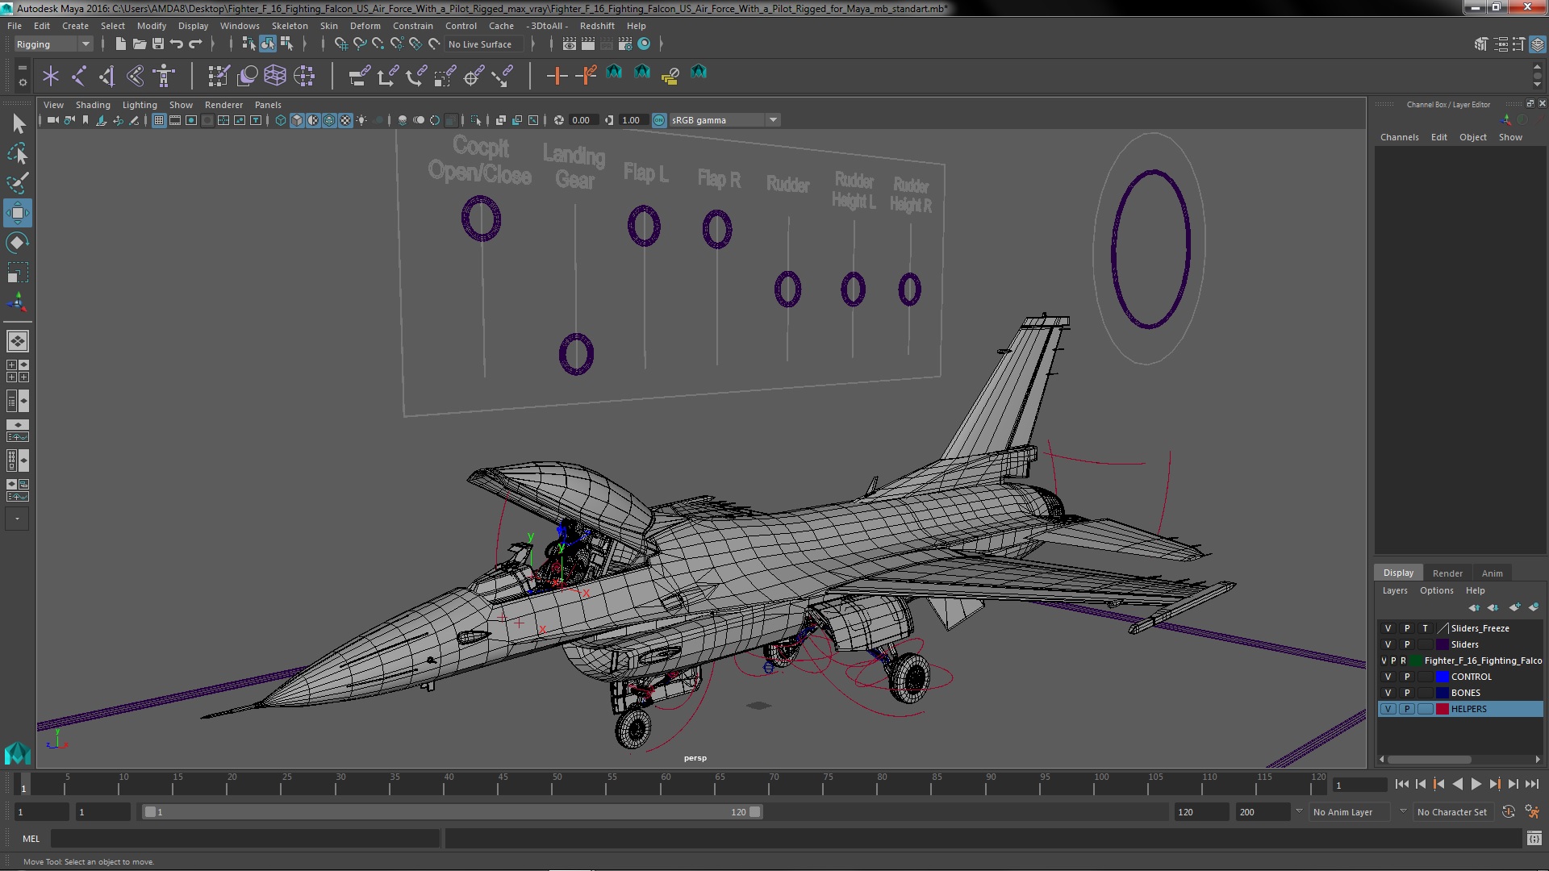Click the Create Joint shelf icon
This screenshot has height=871, width=1549.
click(x=79, y=76)
